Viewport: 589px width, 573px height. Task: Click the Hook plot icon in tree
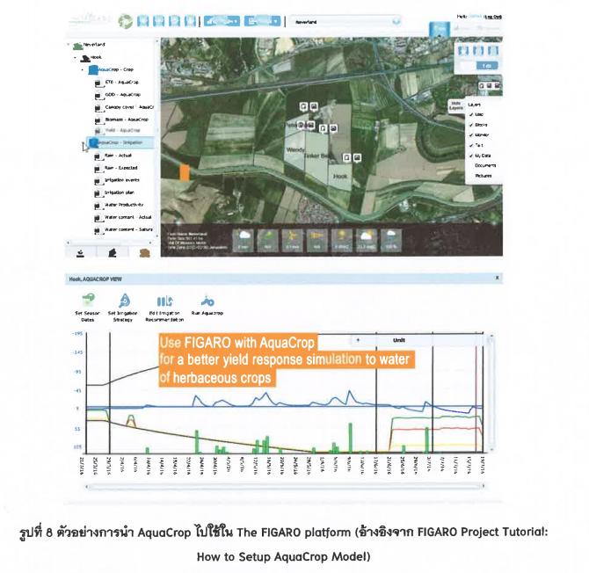point(85,58)
